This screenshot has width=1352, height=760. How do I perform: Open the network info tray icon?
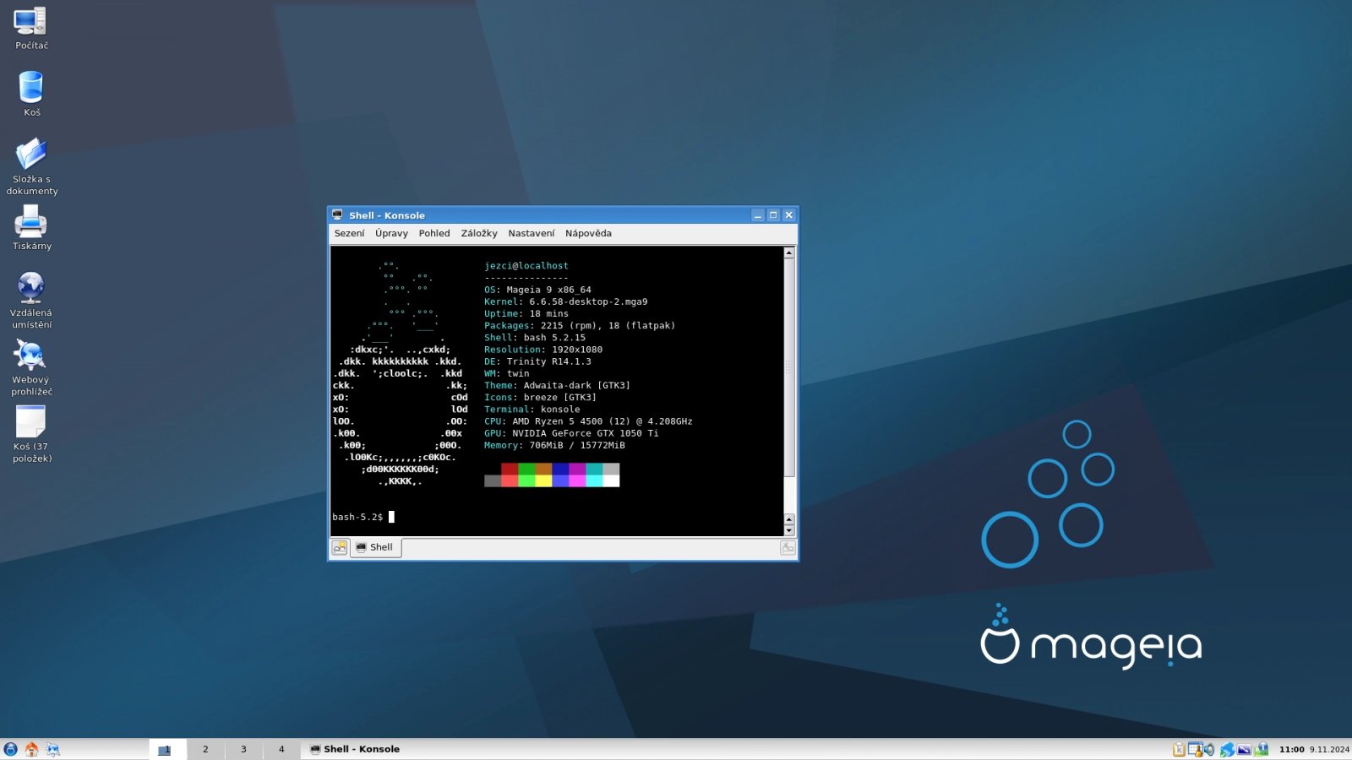coord(1262,749)
